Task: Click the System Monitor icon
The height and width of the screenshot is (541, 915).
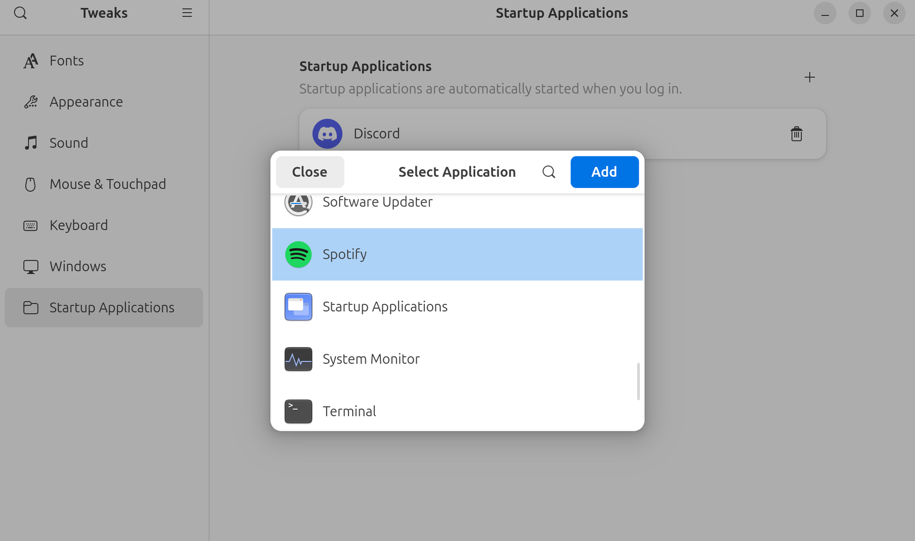Action: [x=298, y=359]
